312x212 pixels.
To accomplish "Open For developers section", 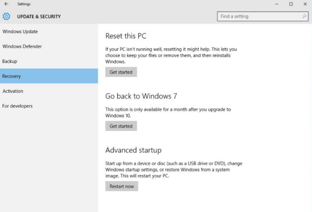I will tap(49, 106).
